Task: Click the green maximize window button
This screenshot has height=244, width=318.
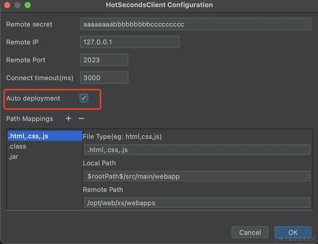Action: (x=28, y=5)
